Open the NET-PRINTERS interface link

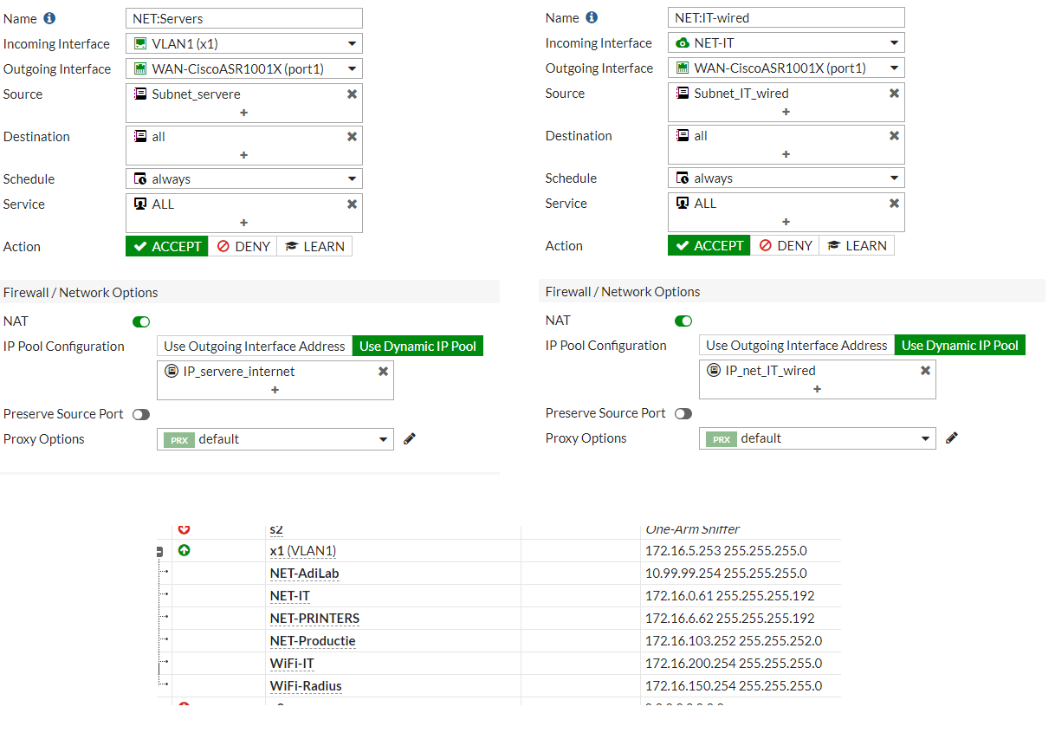click(x=313, y=618)
